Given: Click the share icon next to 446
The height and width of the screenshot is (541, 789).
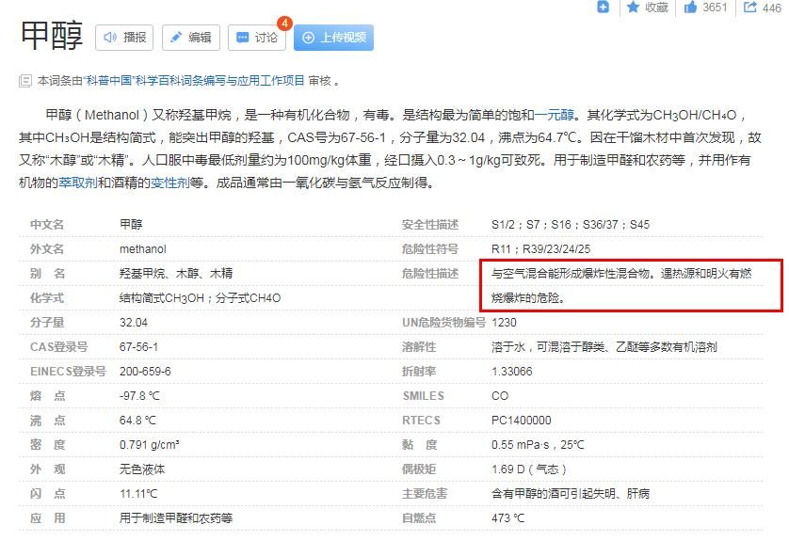Looking at the screenshot, I should (x=750, y=8).
